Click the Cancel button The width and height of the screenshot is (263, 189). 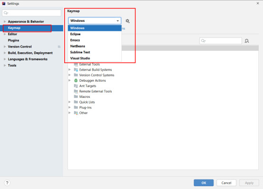click(x=226, y=183)
